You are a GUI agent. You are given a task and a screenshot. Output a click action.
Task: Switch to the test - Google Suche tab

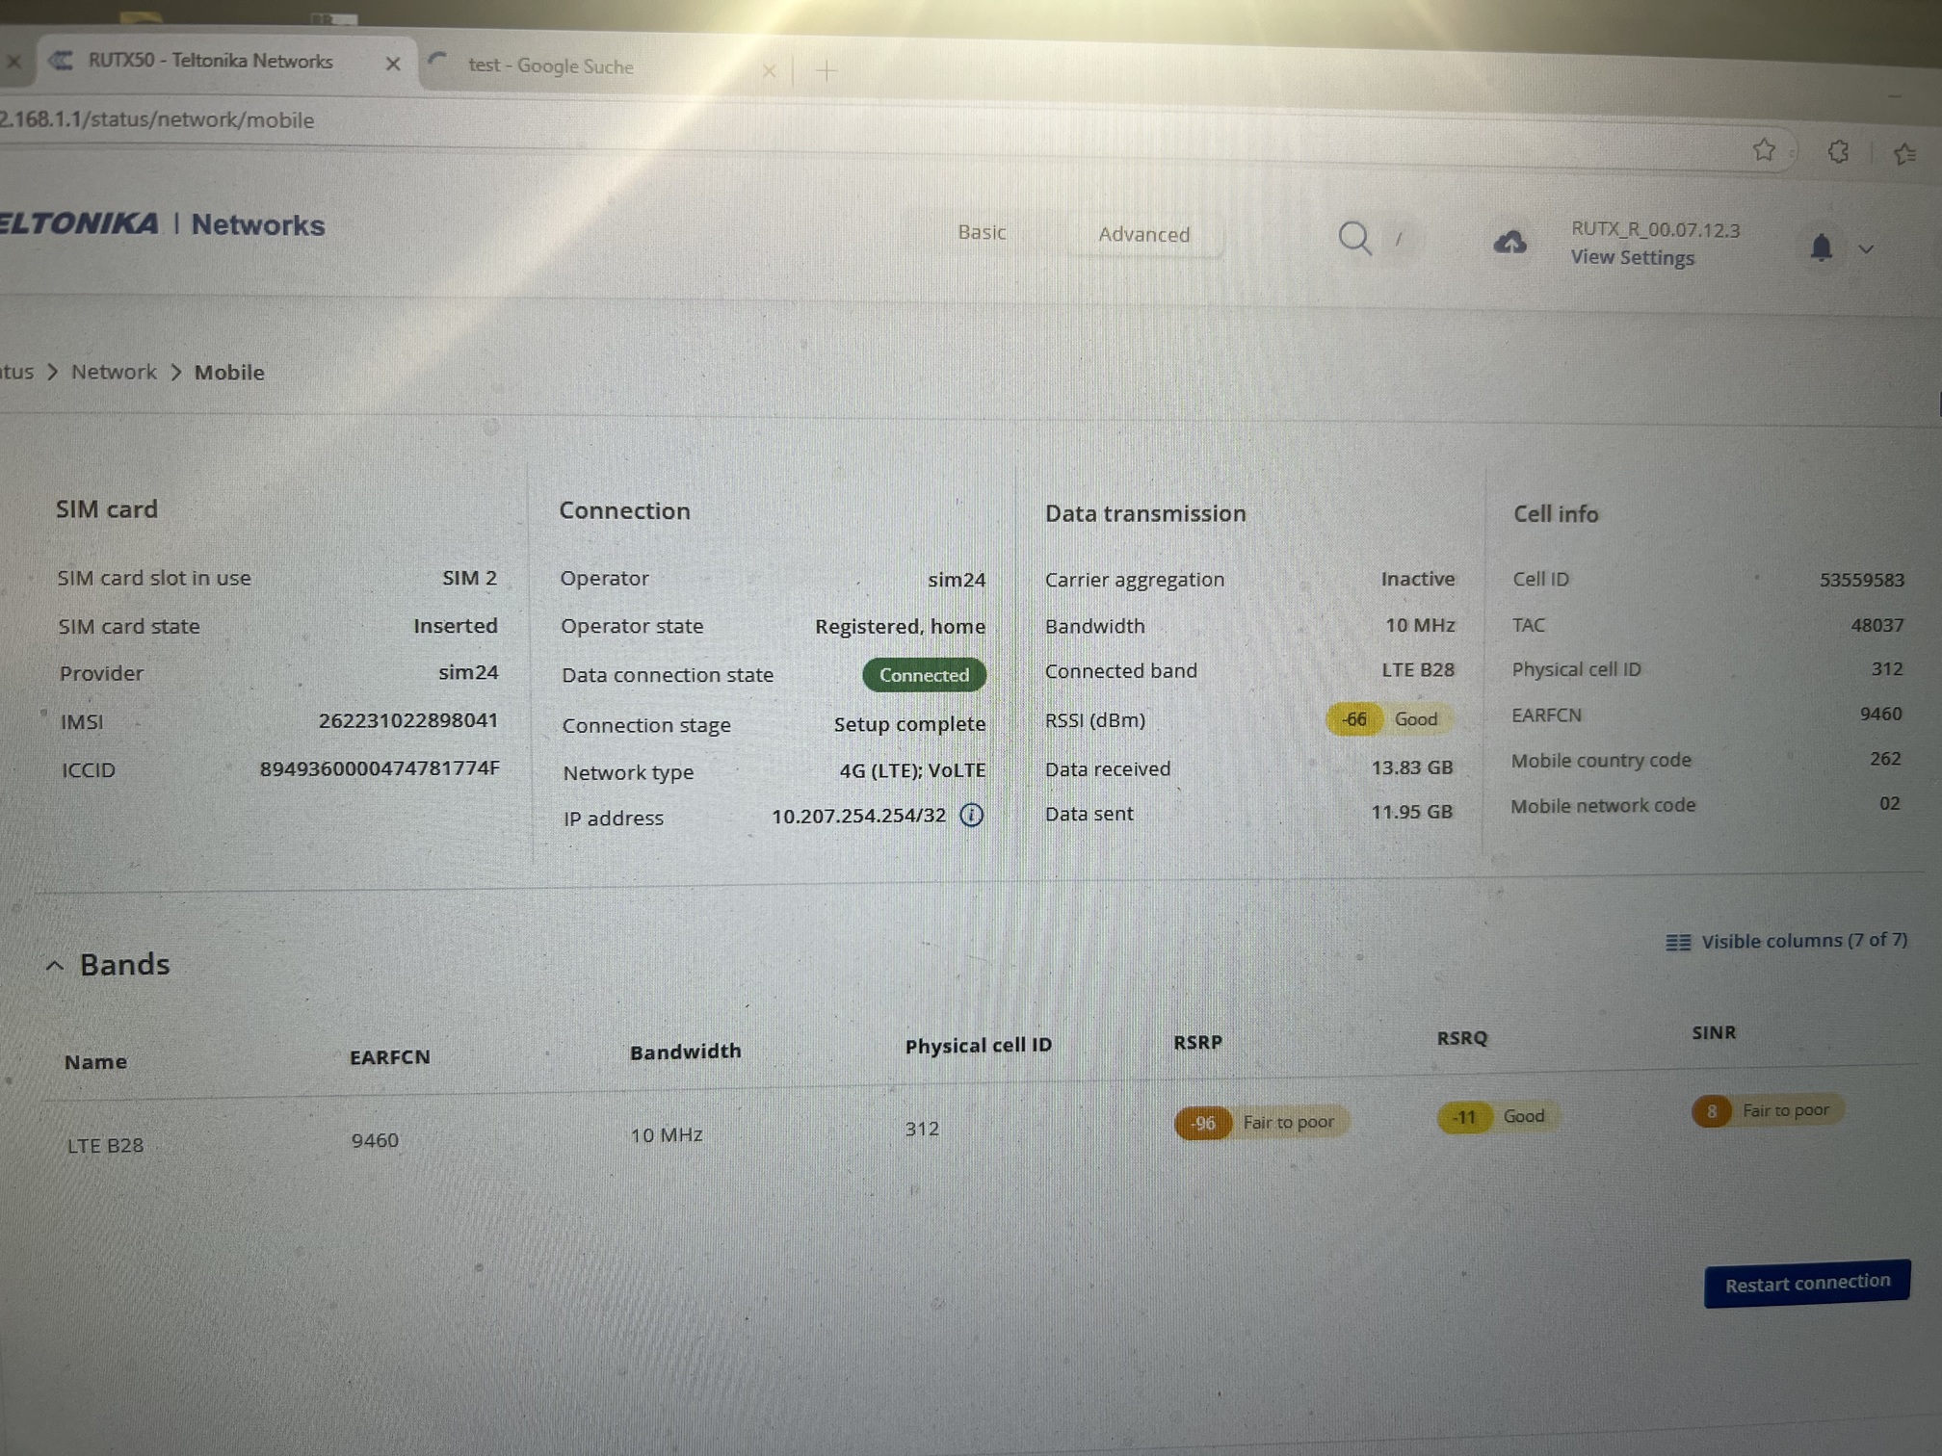550,66
